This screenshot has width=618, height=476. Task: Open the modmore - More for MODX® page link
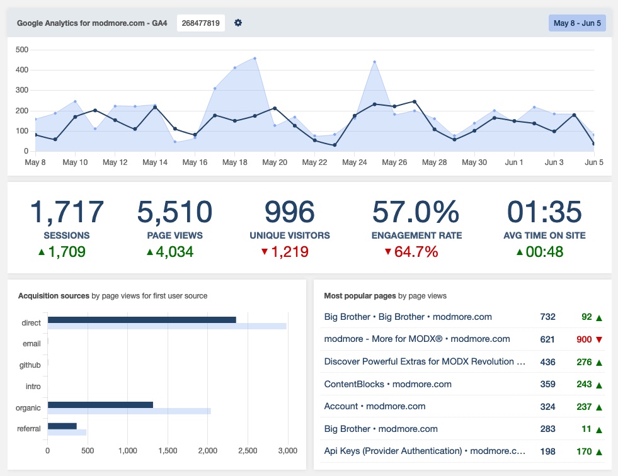(417, 339)
